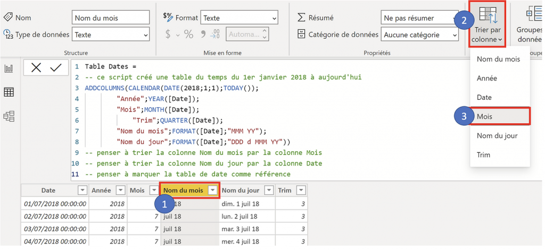The image size is (545, 250).
Task: Open the currency symbol dropdown arrow
Action: point(178,35)
